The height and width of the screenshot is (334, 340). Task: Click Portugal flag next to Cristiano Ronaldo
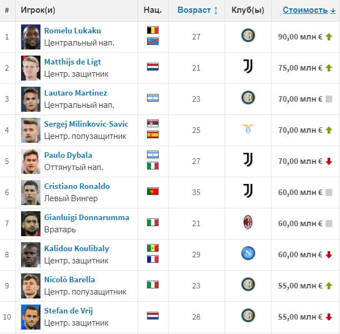153,192
